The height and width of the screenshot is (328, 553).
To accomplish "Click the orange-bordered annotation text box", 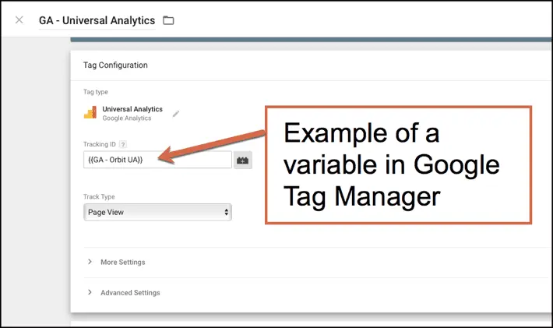I will click(397, 165).
